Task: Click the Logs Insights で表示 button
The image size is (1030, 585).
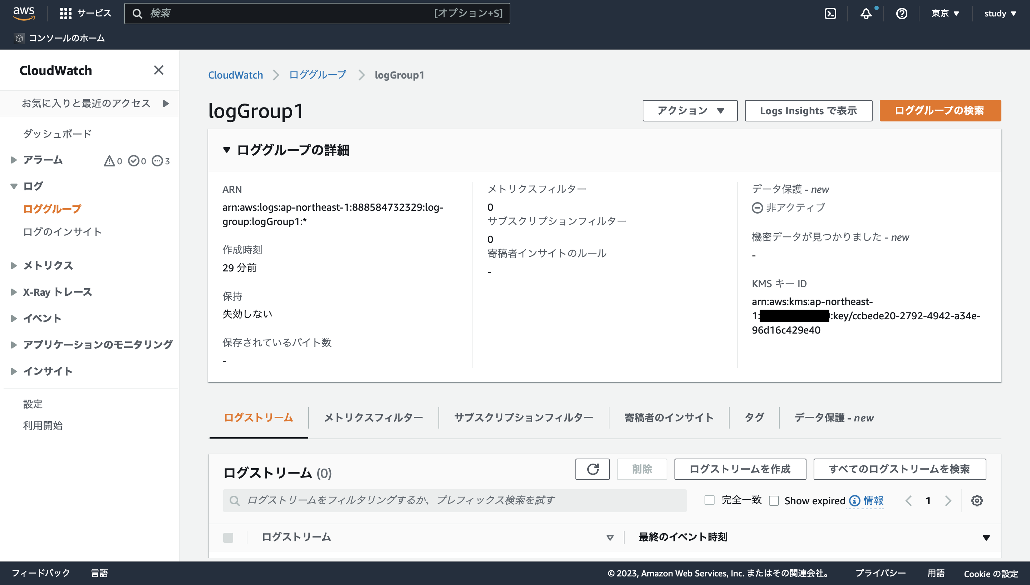Action: [808, 110]
